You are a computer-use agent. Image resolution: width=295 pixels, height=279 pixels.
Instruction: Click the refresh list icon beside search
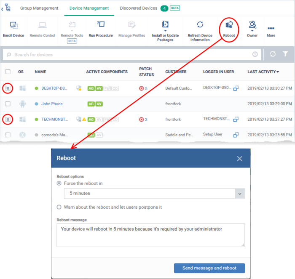click(x=273, y=54)
